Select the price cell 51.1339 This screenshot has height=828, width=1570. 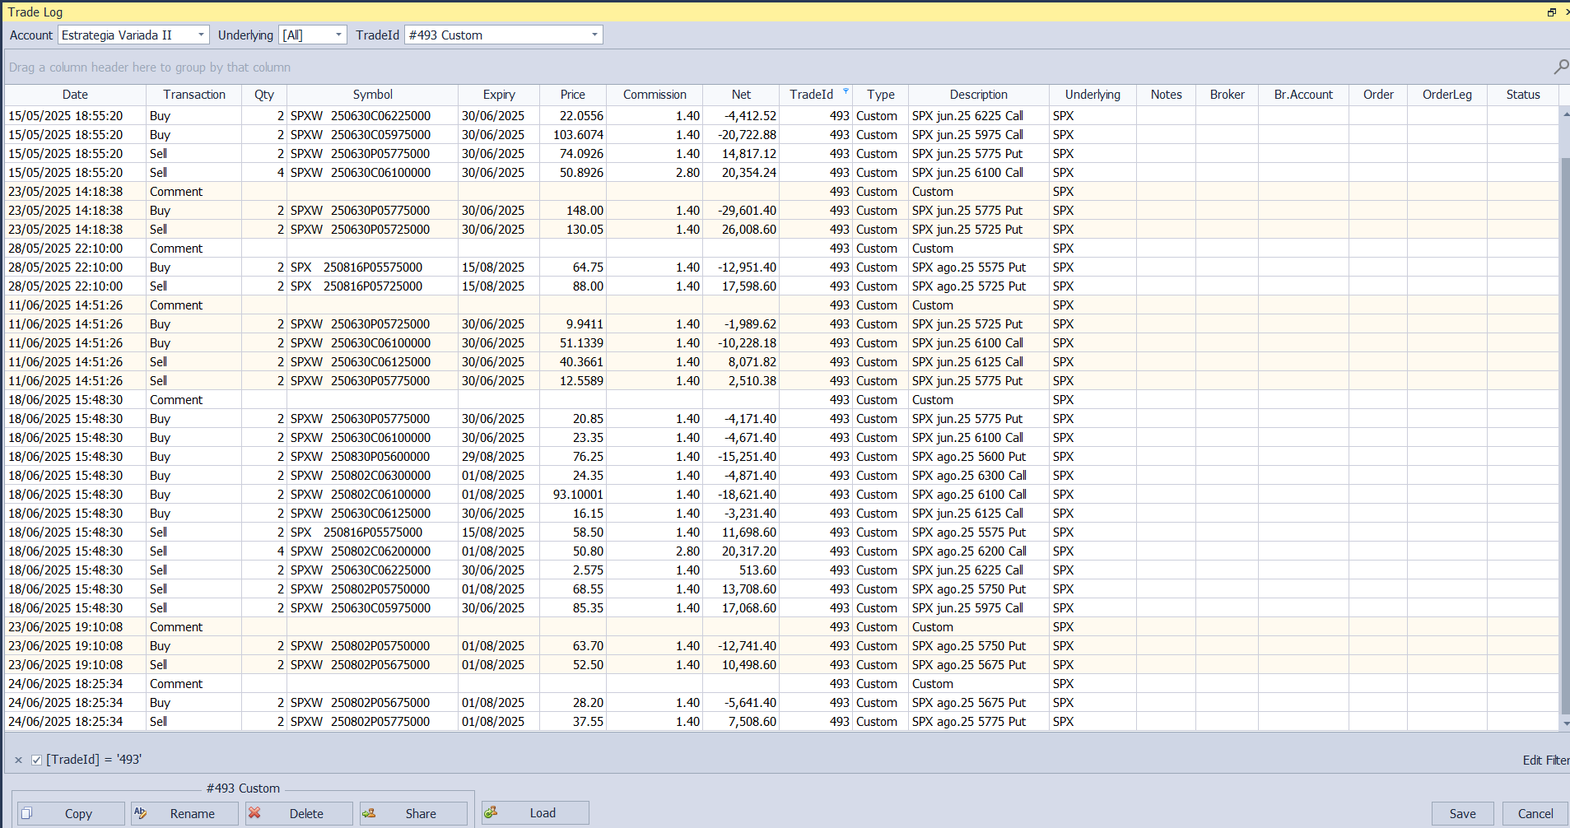coord(573,343)
